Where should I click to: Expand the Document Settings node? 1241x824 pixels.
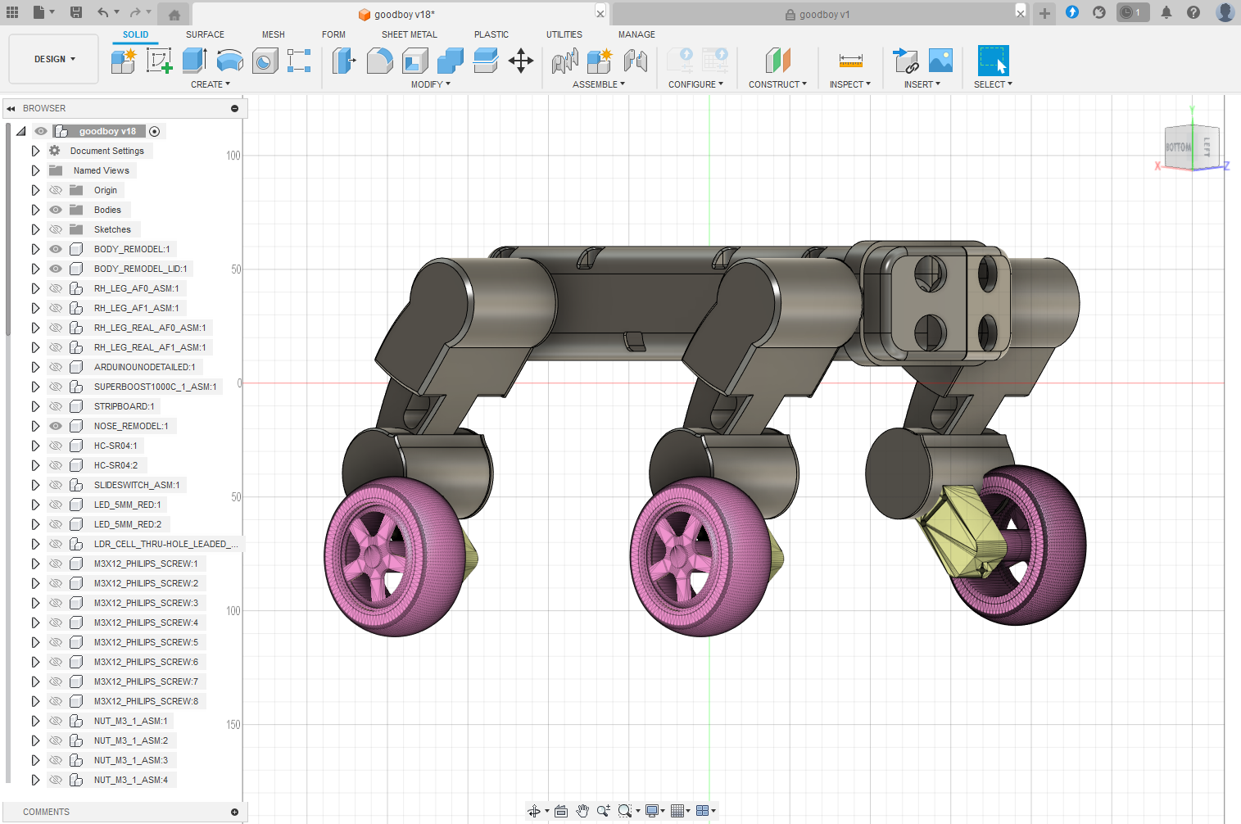point(35,151)
